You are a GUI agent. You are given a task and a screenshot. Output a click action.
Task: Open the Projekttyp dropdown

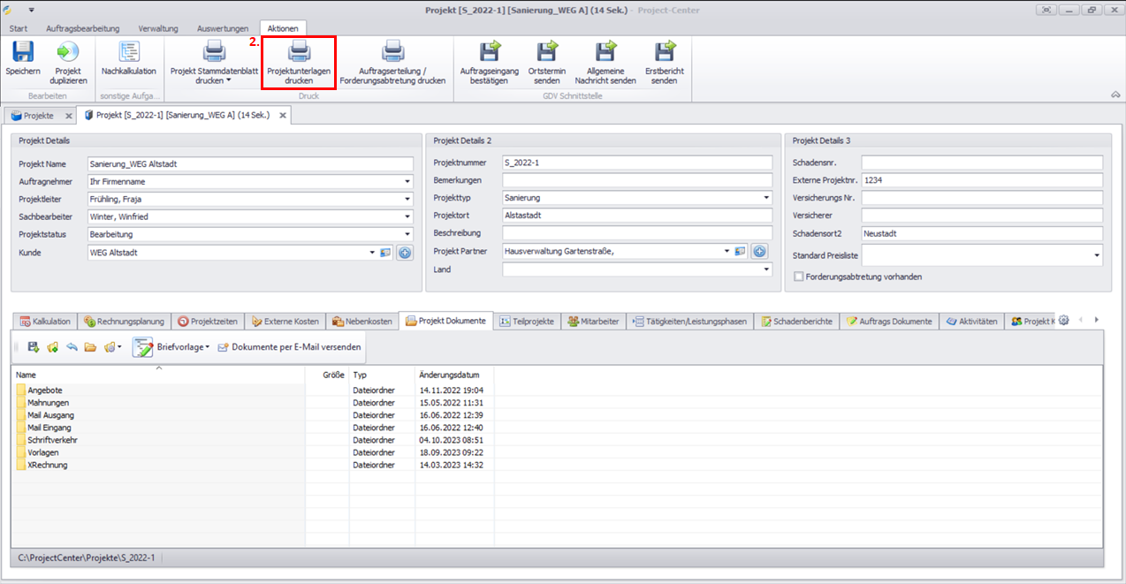pyautogui.click(x=765, y=198)
